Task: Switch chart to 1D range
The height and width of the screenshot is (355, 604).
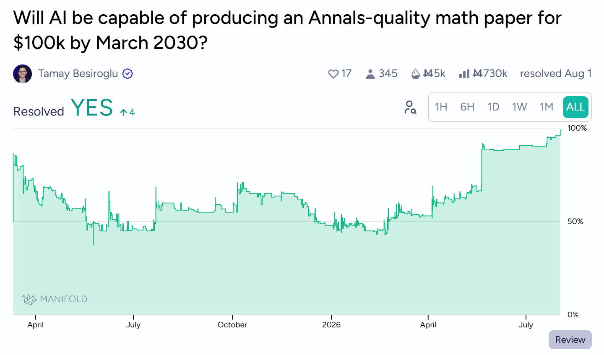Action: pos(493,107)
